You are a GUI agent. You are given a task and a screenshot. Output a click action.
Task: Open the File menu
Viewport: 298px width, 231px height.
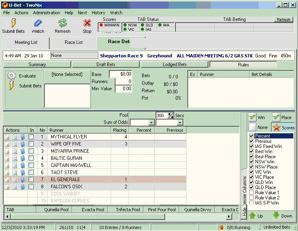click(6, 13)
